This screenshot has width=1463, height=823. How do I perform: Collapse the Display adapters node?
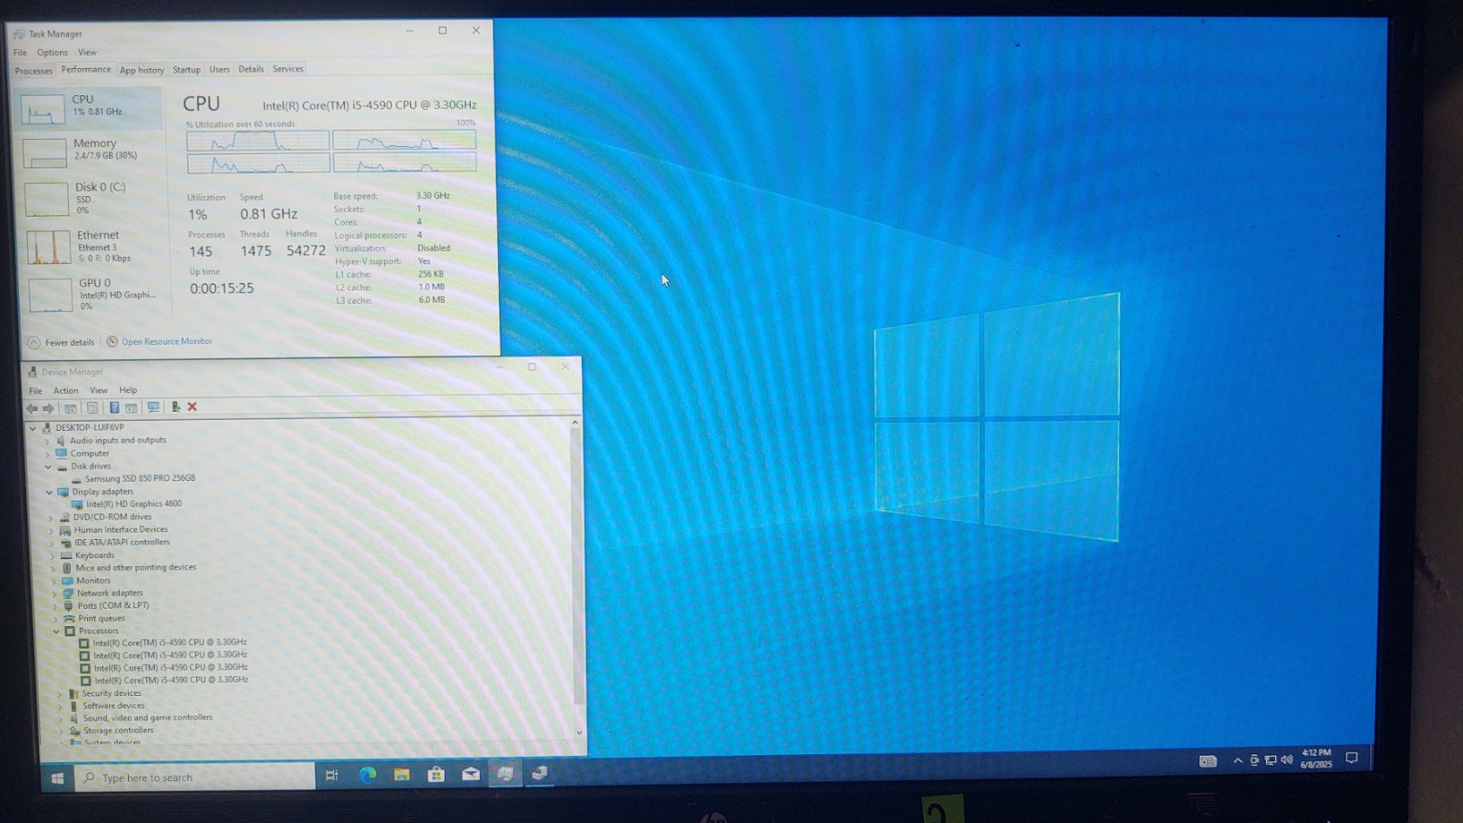(x=50, y=492)
